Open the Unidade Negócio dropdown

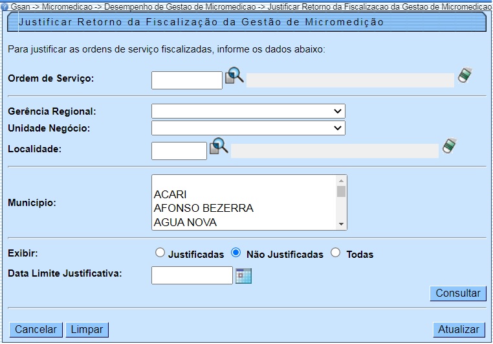pyautogui.click(x=248, y=128)
